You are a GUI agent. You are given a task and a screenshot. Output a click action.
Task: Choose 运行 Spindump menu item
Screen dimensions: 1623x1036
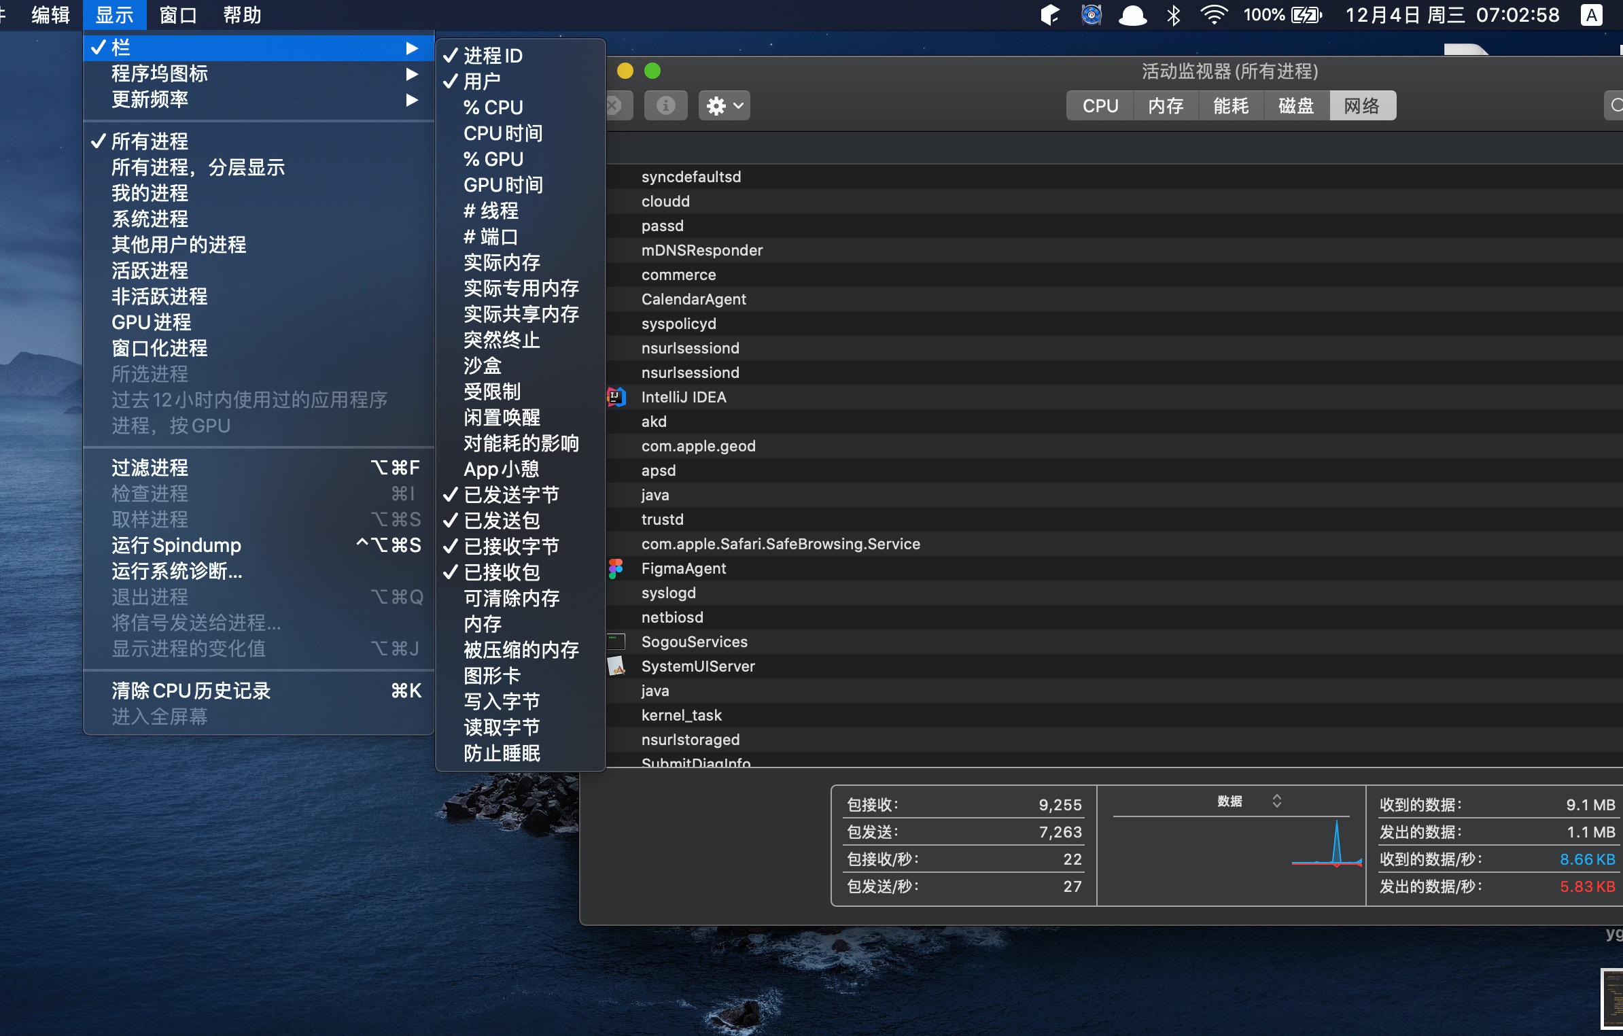pos(177,545)
